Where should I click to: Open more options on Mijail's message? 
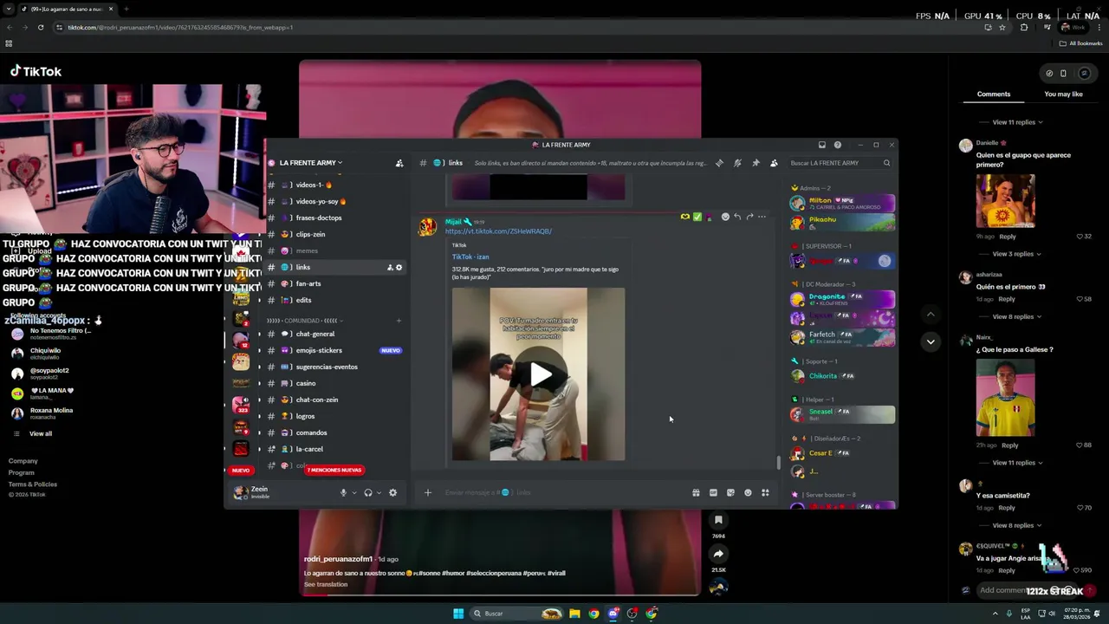coord(762,217)
